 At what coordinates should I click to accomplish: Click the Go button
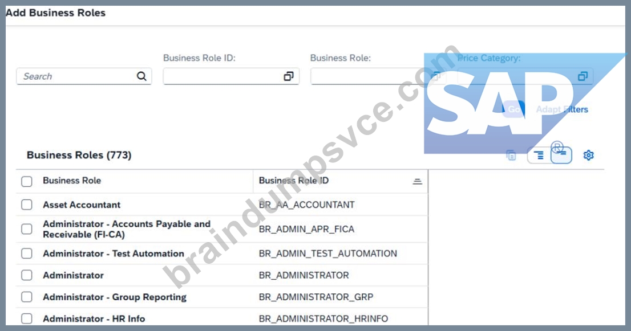tap(513, 109)
